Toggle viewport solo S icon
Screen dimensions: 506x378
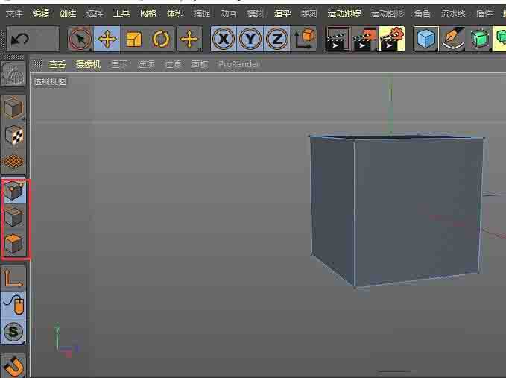pyautogui.click(x=13, y=332)
